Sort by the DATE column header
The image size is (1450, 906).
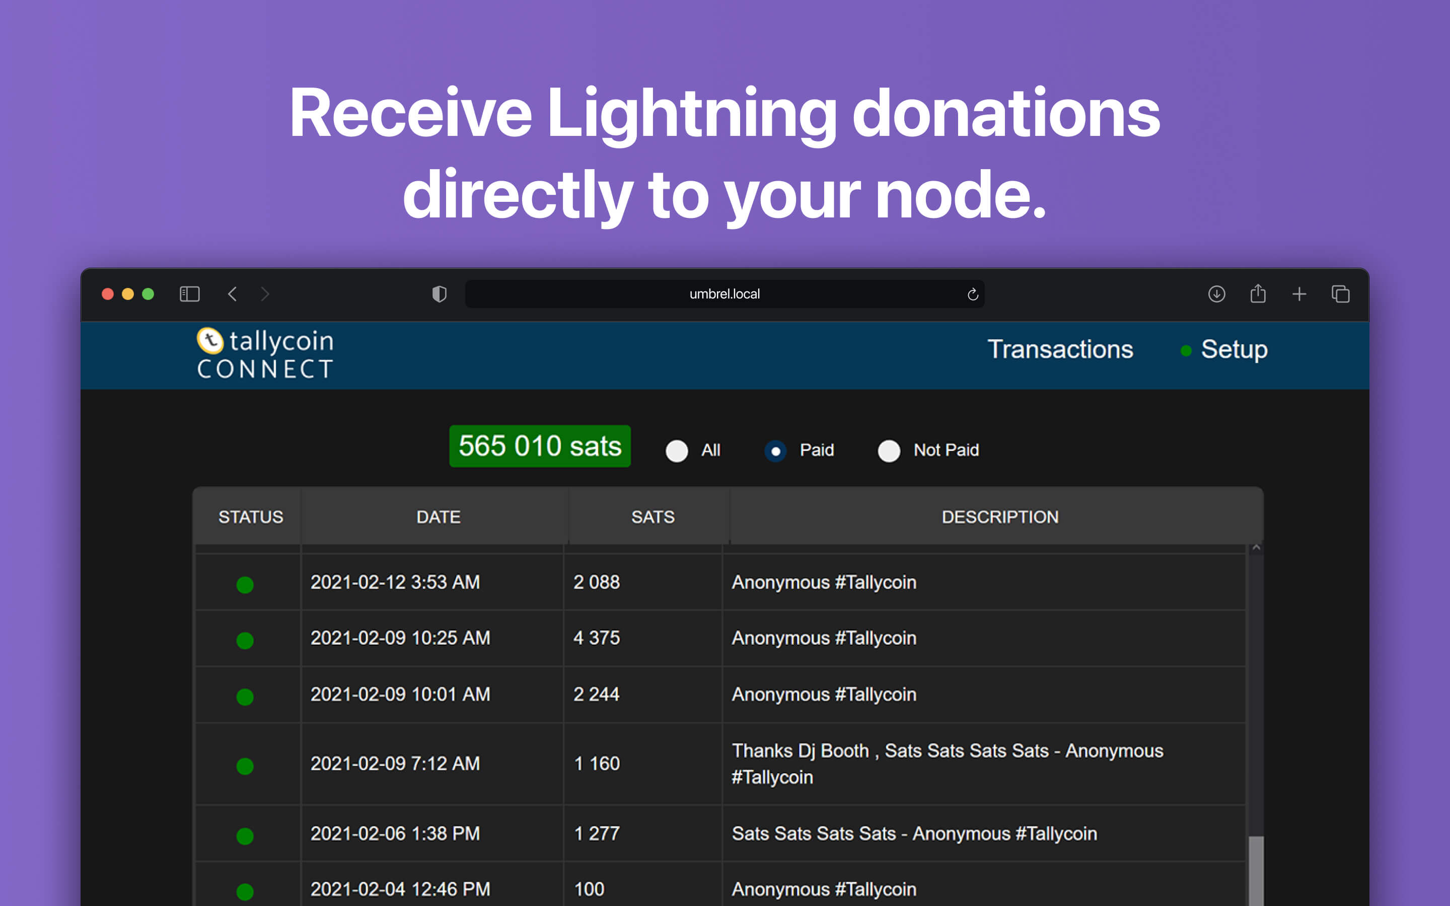[438, 516]
